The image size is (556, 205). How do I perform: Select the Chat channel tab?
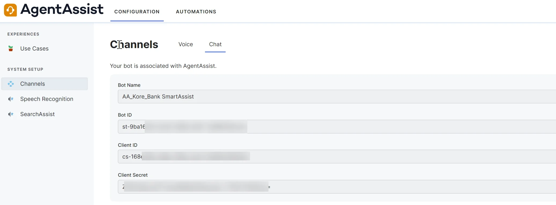215,44
